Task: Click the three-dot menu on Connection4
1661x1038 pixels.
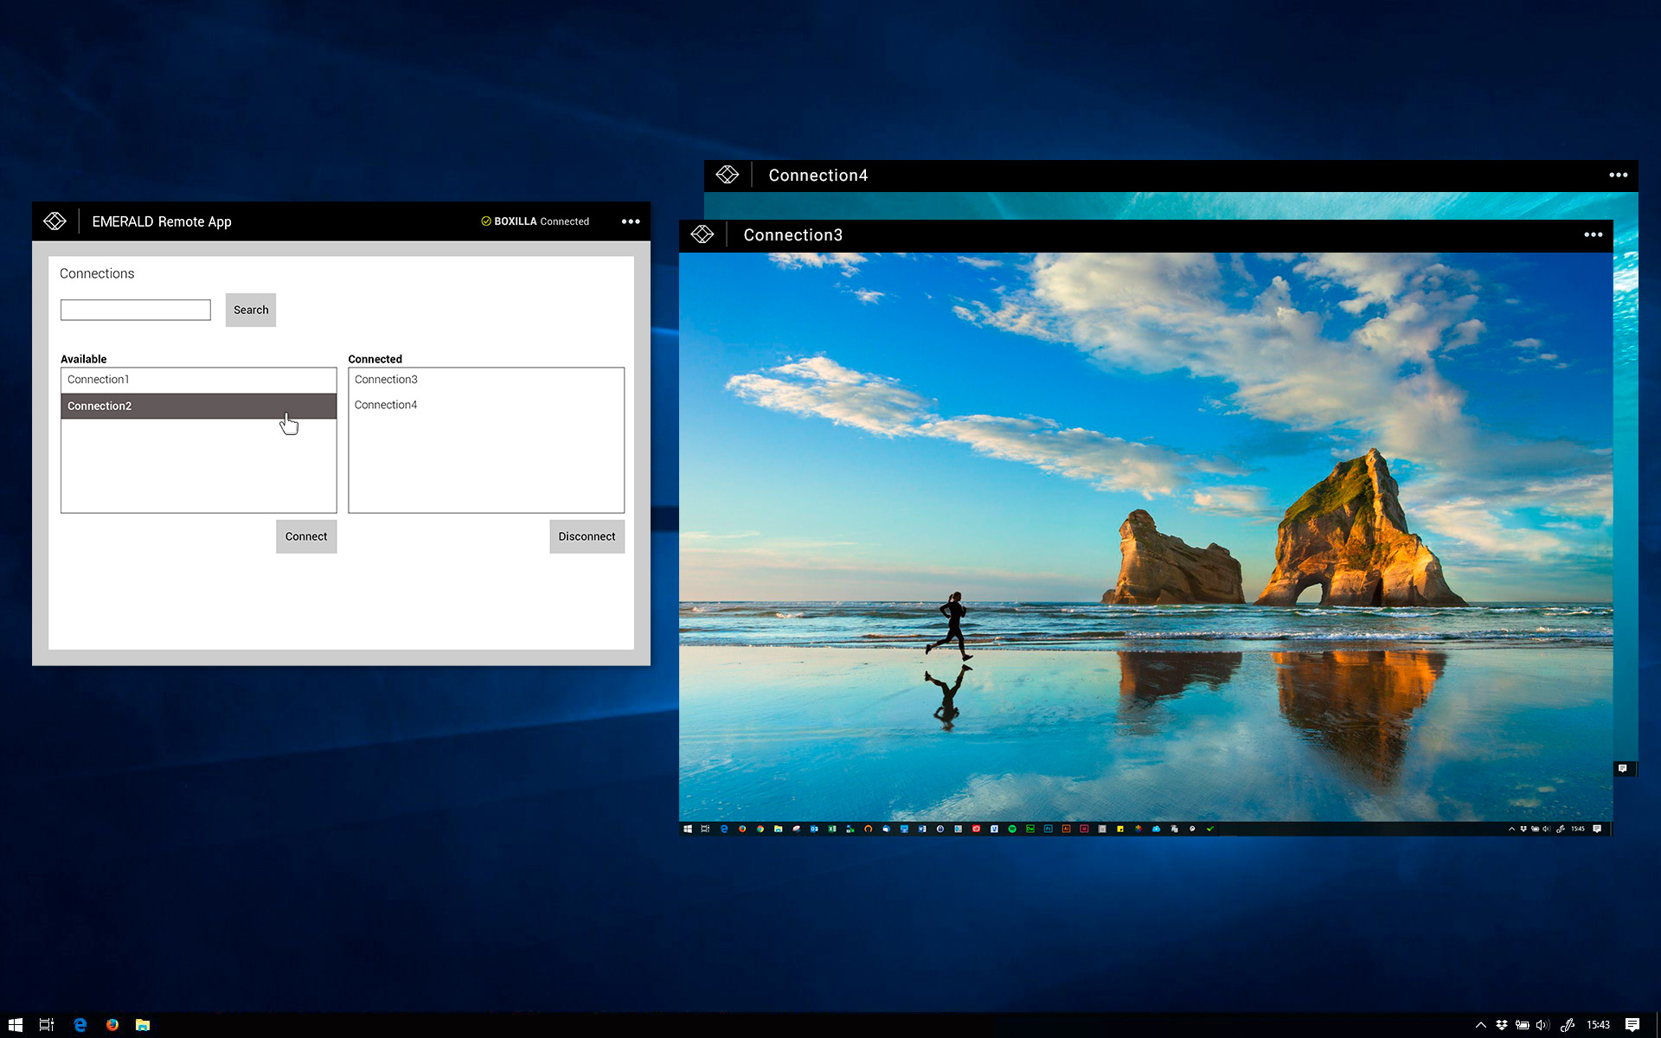Action: [x=1618, y=173]
